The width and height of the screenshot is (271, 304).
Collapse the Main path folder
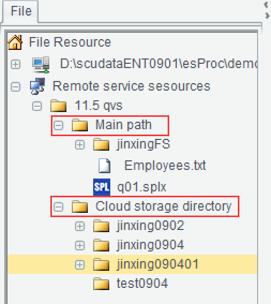(58, 125)
